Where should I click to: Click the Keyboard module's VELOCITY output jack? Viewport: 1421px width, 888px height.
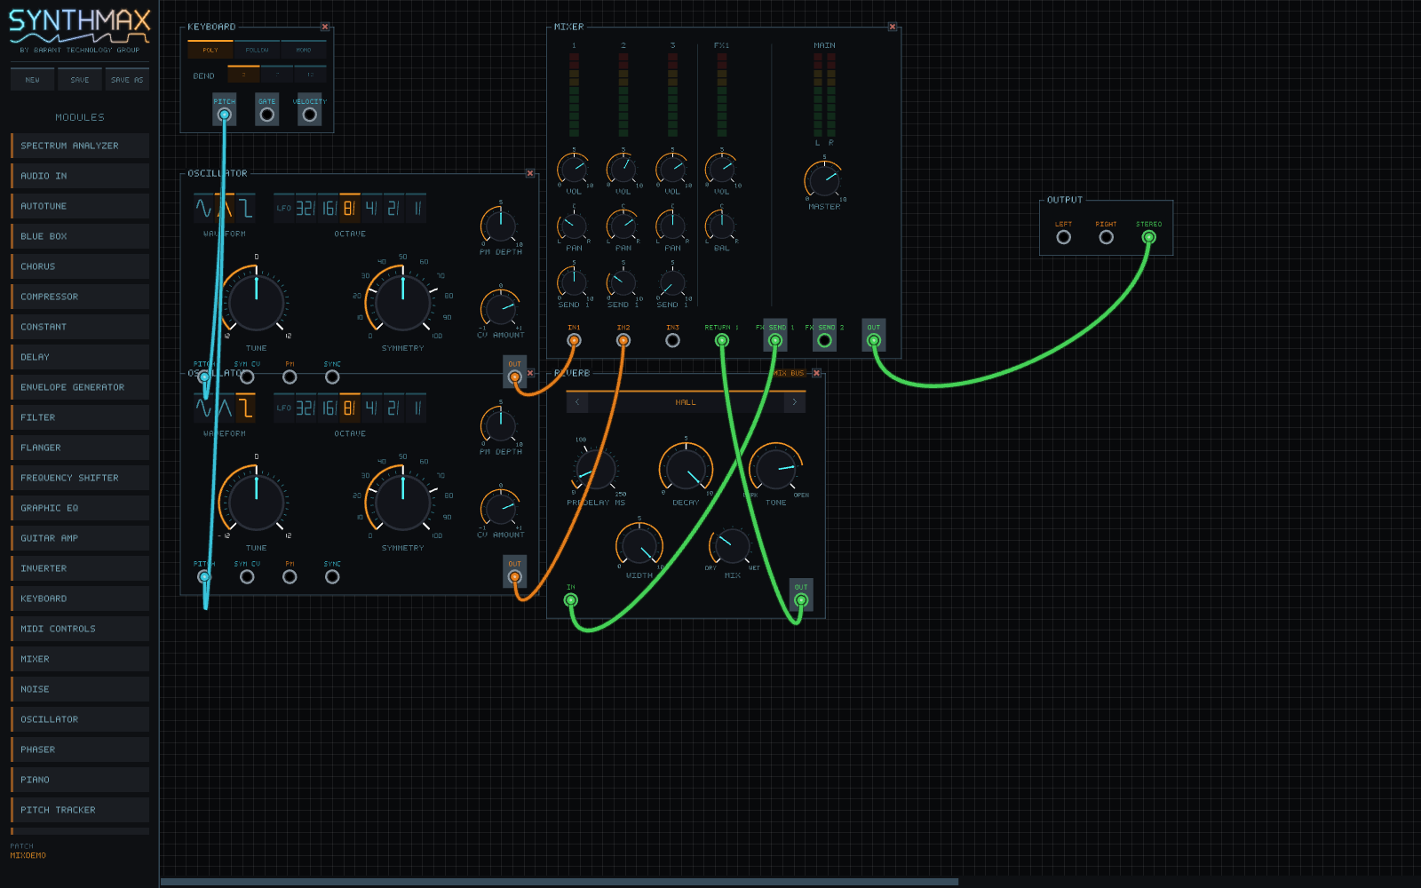[309, 115]
